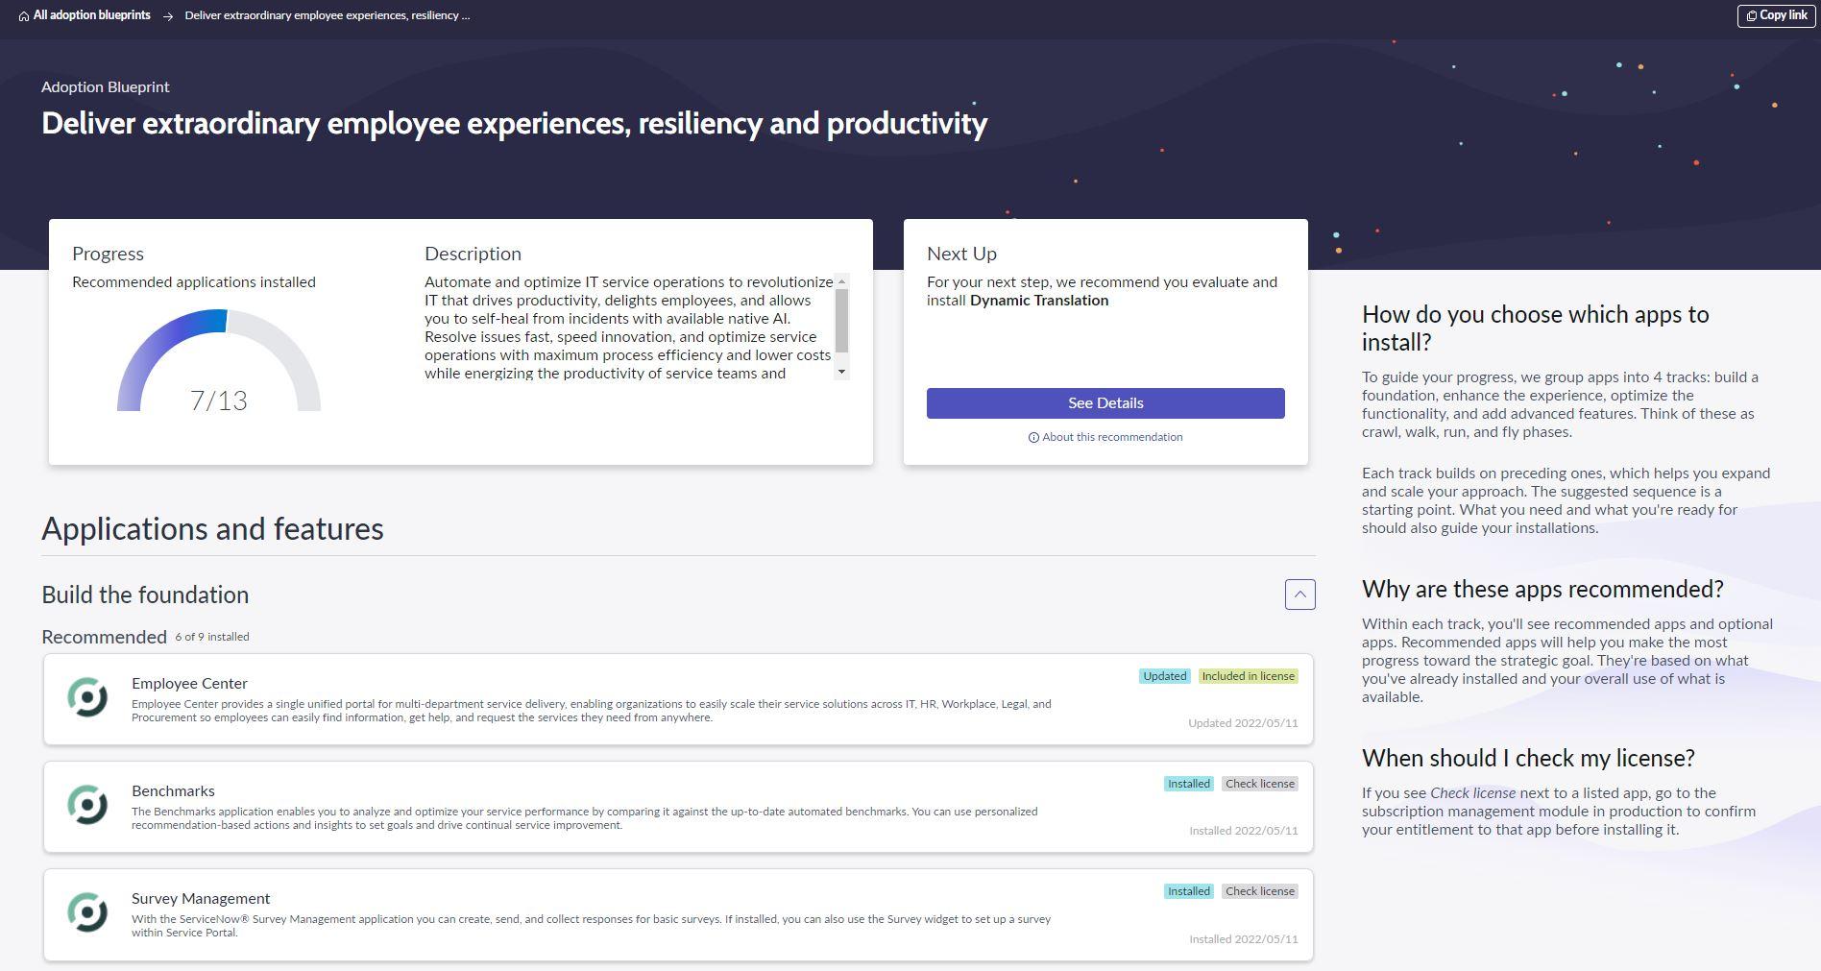Click the Check license badge on Survey Management

pyautogui.click(x=1259, y=890)
